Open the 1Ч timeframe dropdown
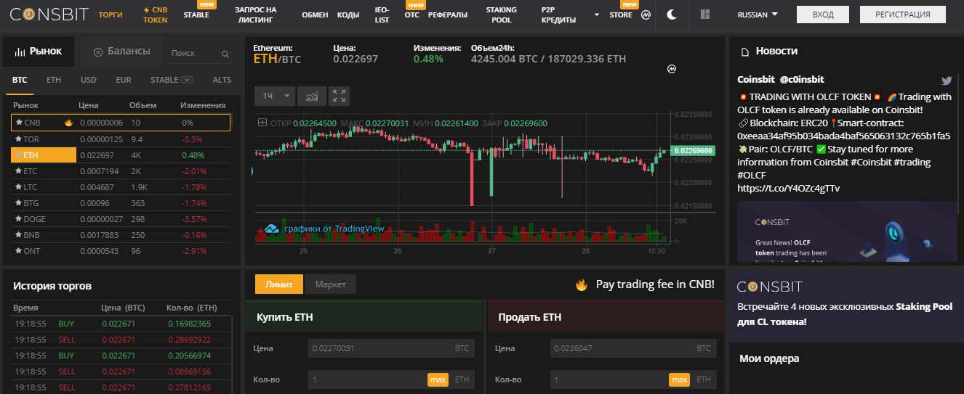 275,96
